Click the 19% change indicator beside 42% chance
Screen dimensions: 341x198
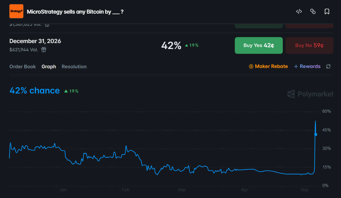[71, 91]
